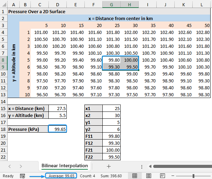Viewport: 212px width, 179px height.
Task: Select cell H9 containing 99.50
Action: point(129,67)
